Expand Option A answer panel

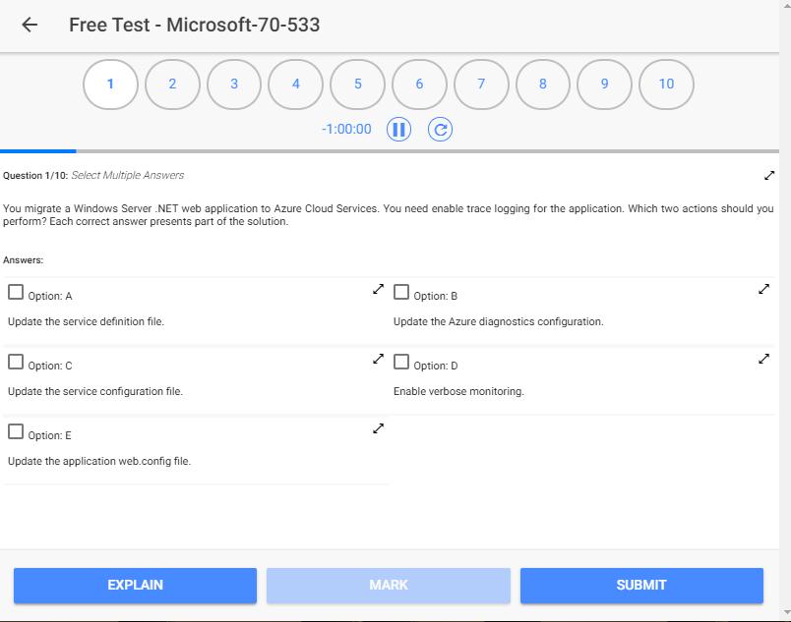378,289
